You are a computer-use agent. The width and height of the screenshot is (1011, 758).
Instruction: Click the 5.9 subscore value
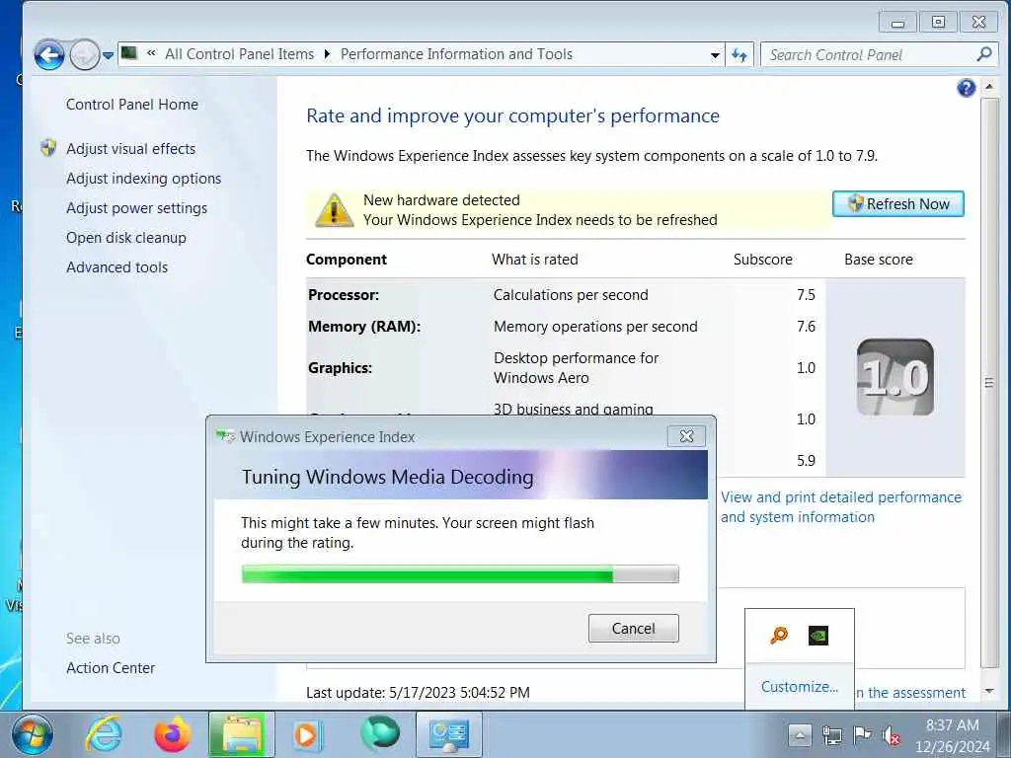pyautogui.click(x=806, y=461)
